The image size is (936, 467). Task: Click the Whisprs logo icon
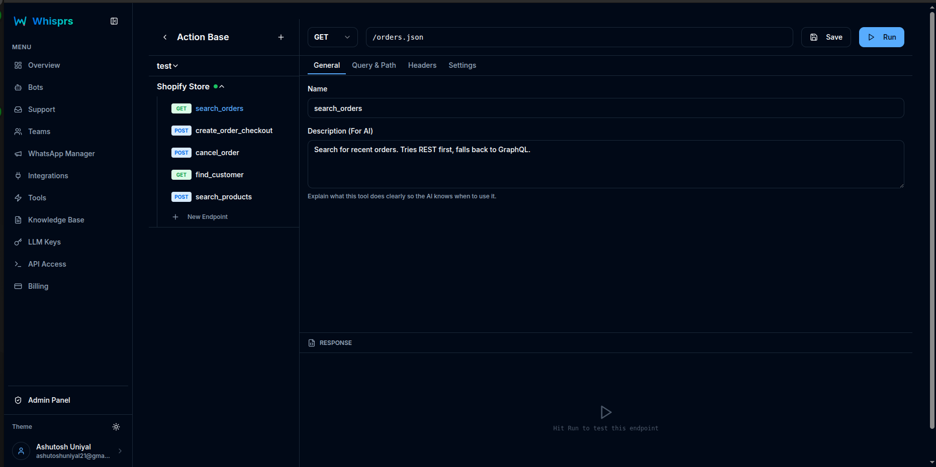click(20, 21)
